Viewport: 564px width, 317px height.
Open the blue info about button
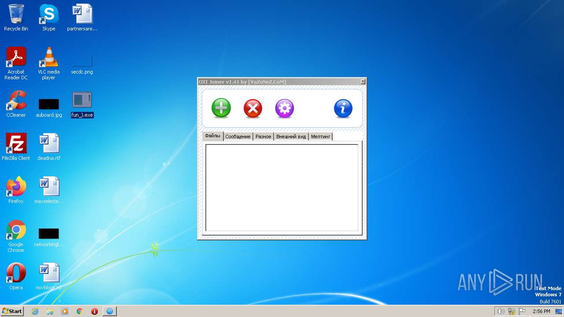(x=343, y=108)
